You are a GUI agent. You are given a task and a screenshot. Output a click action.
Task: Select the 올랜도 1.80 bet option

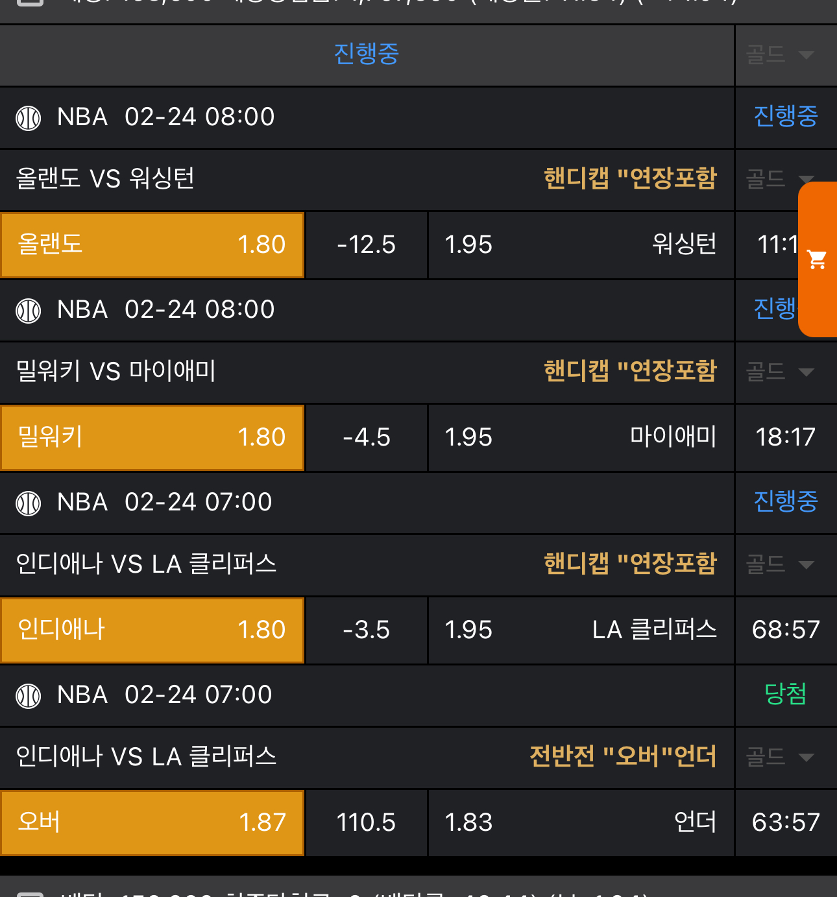click(x=152, y=245)
